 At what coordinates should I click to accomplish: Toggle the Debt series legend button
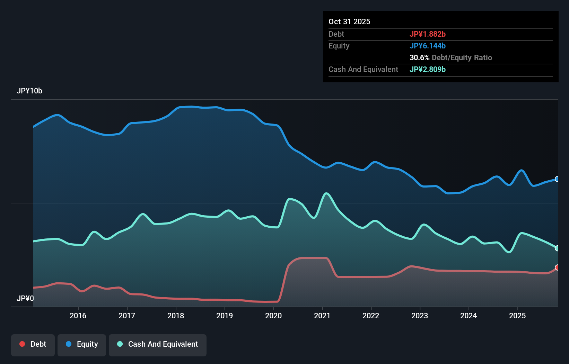tap(33, 345)
